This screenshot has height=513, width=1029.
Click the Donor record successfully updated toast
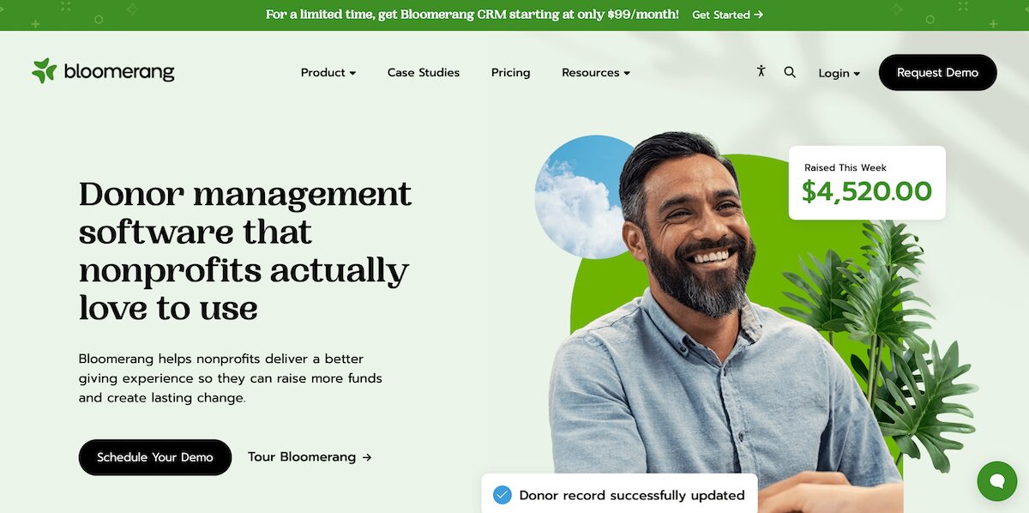click(x=619, y=493)
